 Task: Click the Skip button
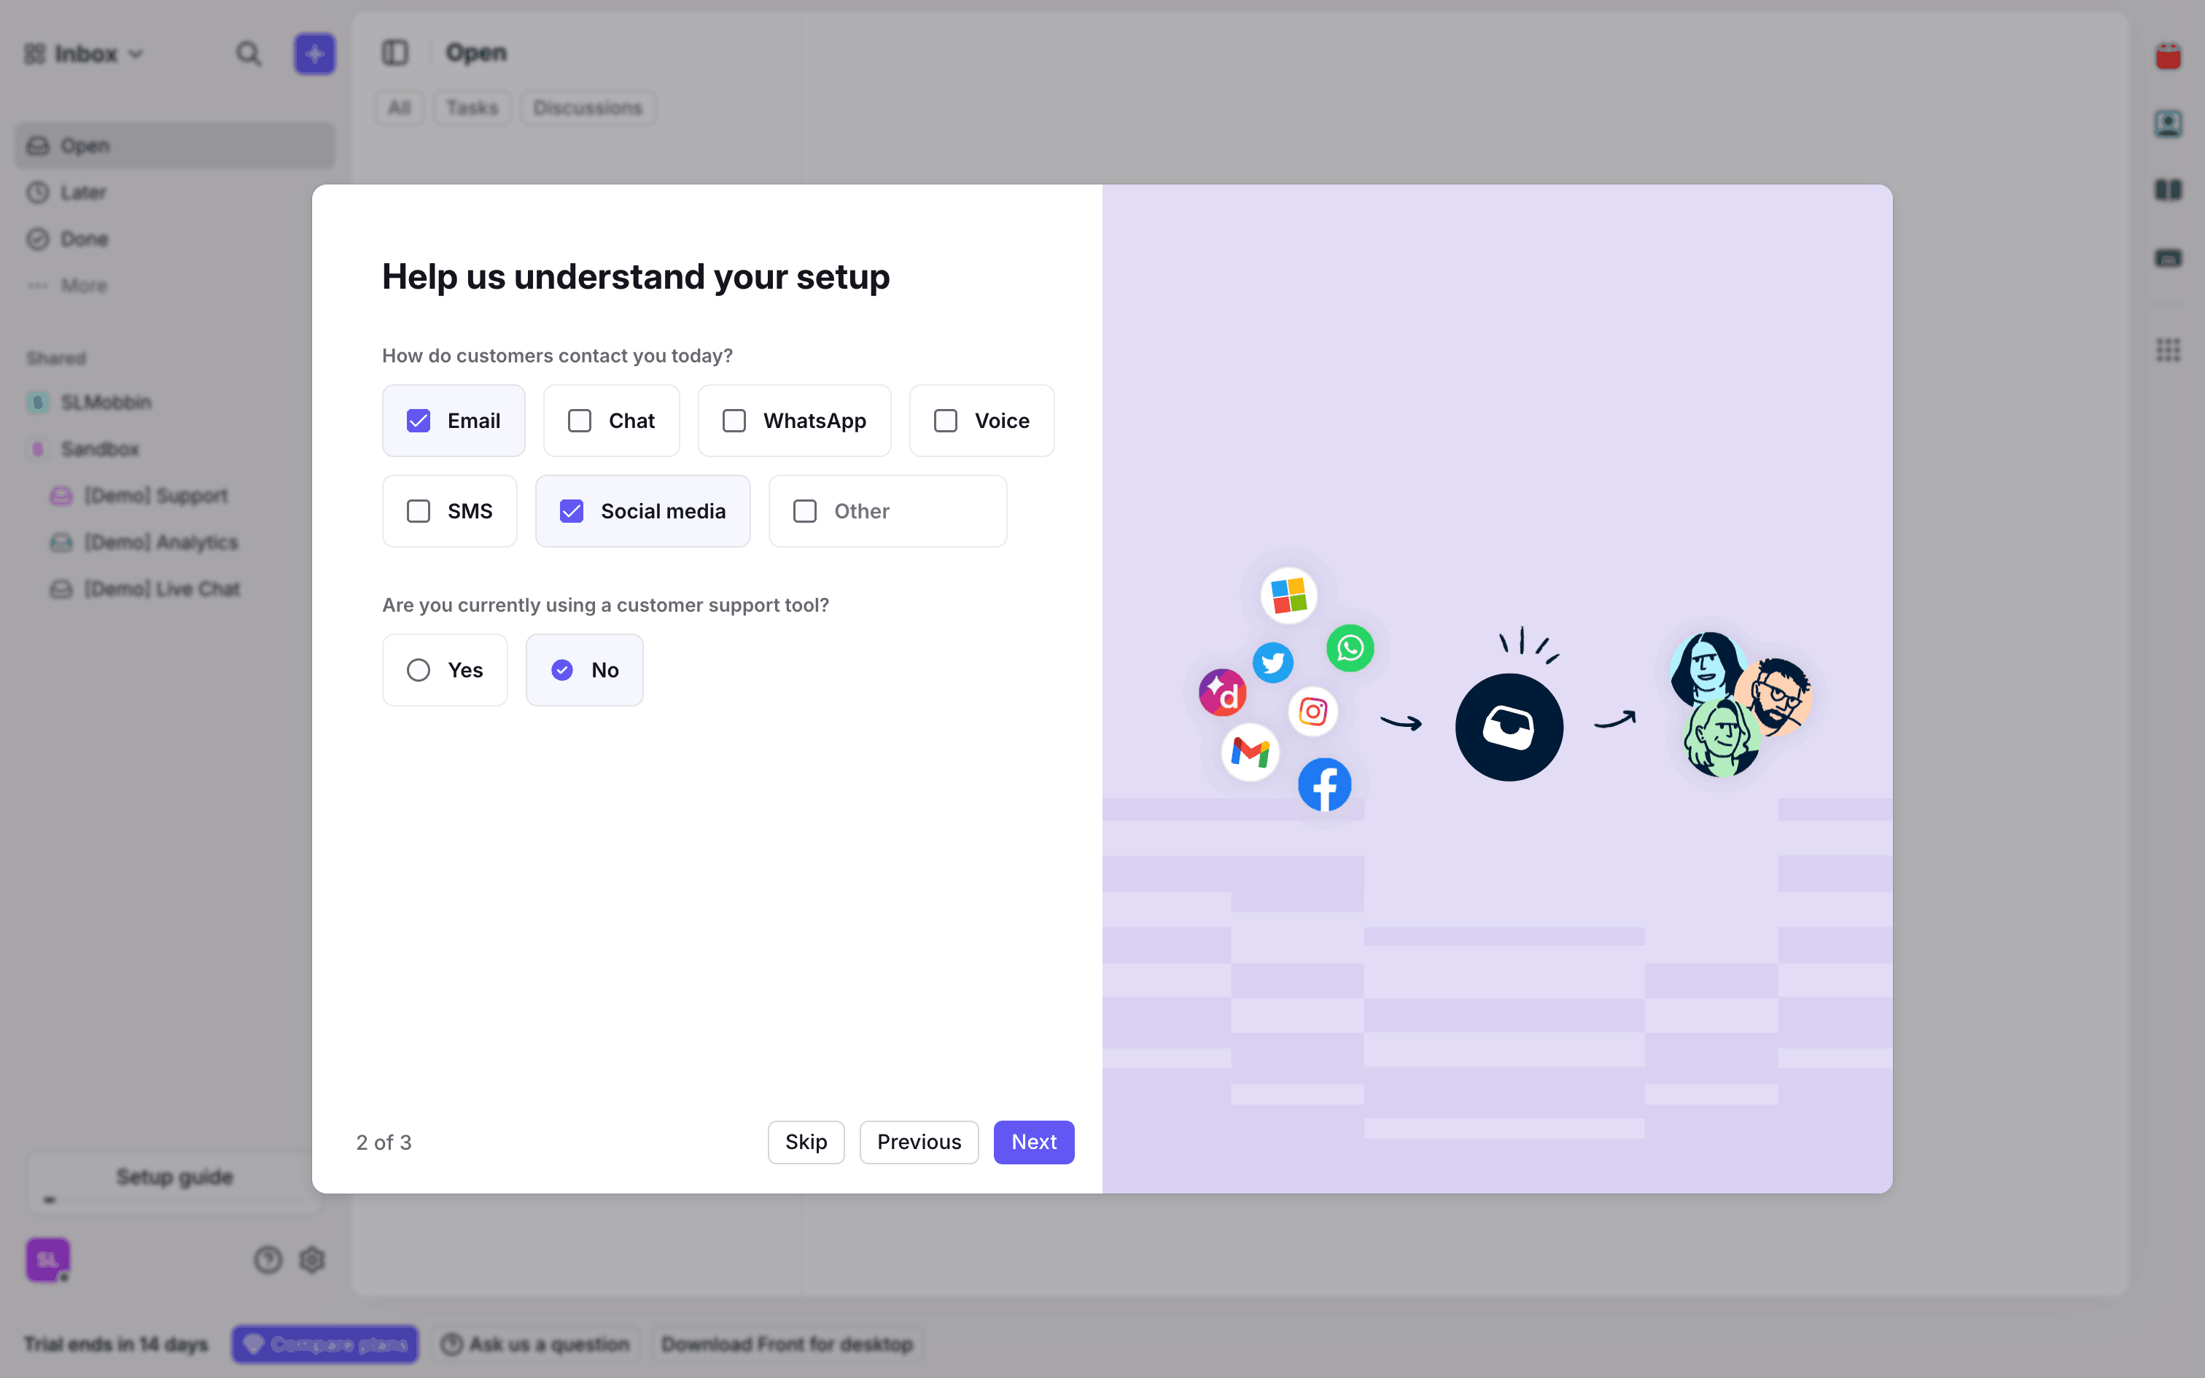click(x=806, y=1142)
